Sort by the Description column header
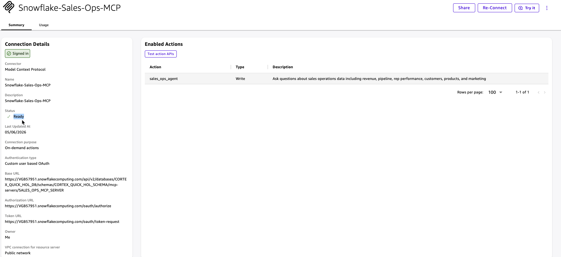 click(283, 67)
